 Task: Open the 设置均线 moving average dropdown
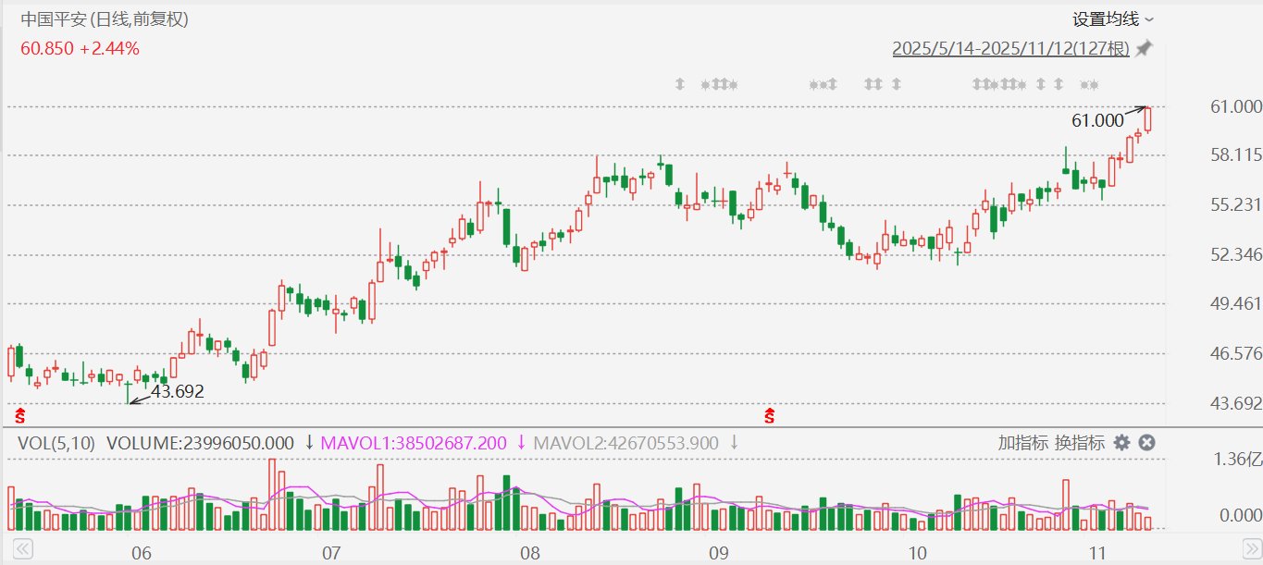pyautogui.click(x=1112, y=19)
